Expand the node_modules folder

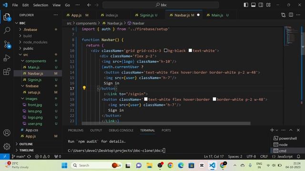[38, 42]
